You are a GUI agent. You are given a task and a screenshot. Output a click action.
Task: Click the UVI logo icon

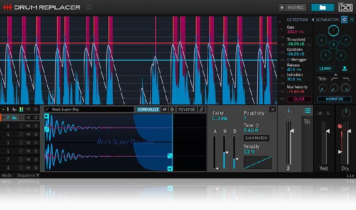[345, 7]
